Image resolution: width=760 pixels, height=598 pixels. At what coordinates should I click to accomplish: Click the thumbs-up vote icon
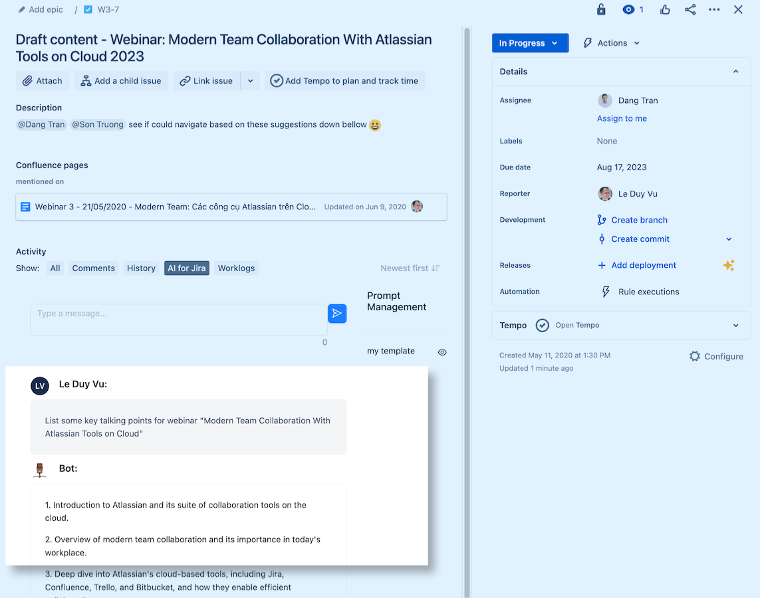coord(665,9)
